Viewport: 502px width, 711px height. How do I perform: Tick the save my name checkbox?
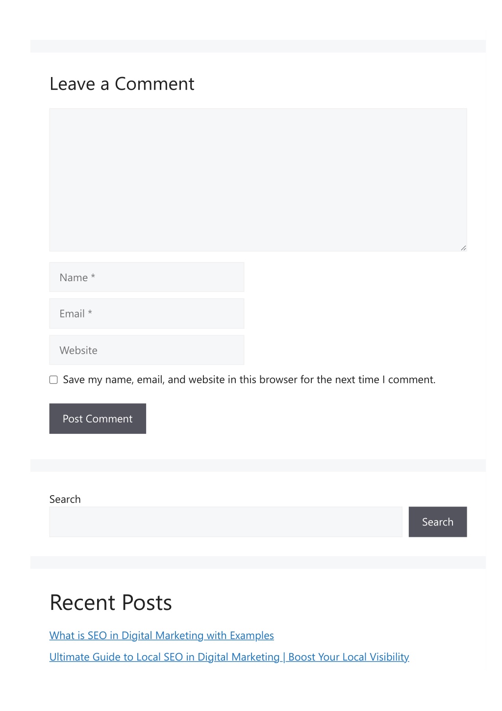(53, 380)
